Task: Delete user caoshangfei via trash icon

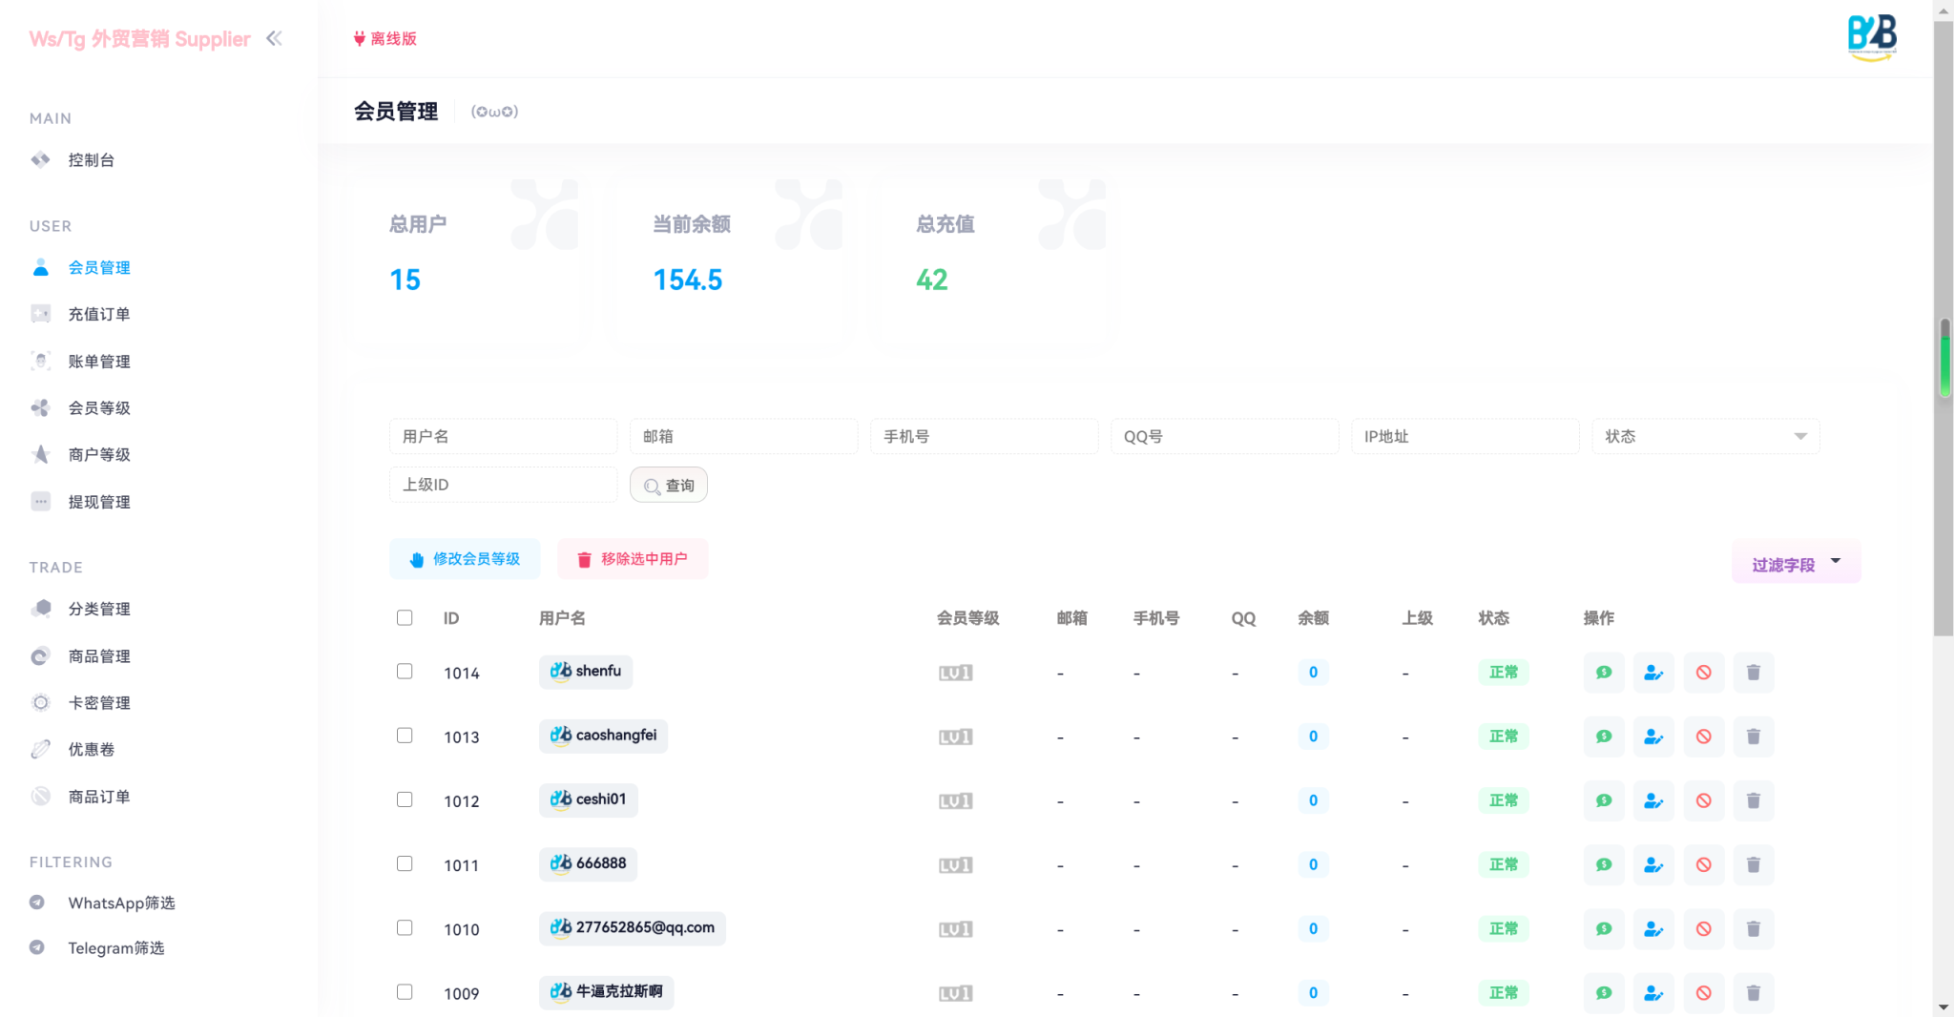Action: point(1753,737)
